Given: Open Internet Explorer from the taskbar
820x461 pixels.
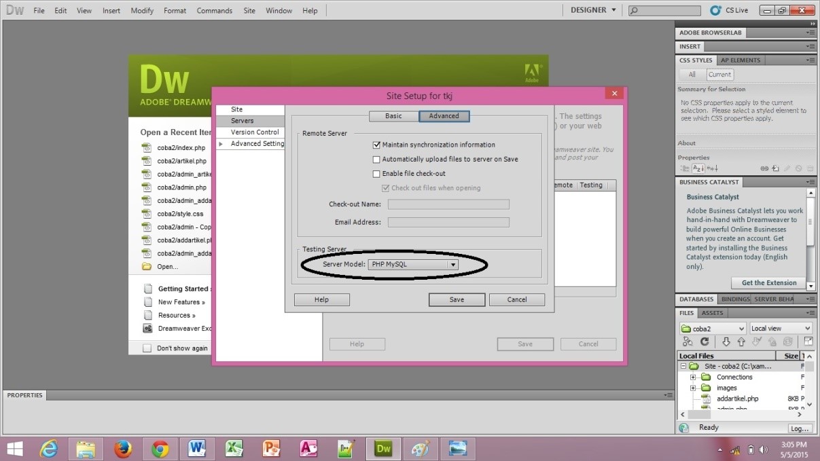Looking at the screenshot, I should [49, 449].
